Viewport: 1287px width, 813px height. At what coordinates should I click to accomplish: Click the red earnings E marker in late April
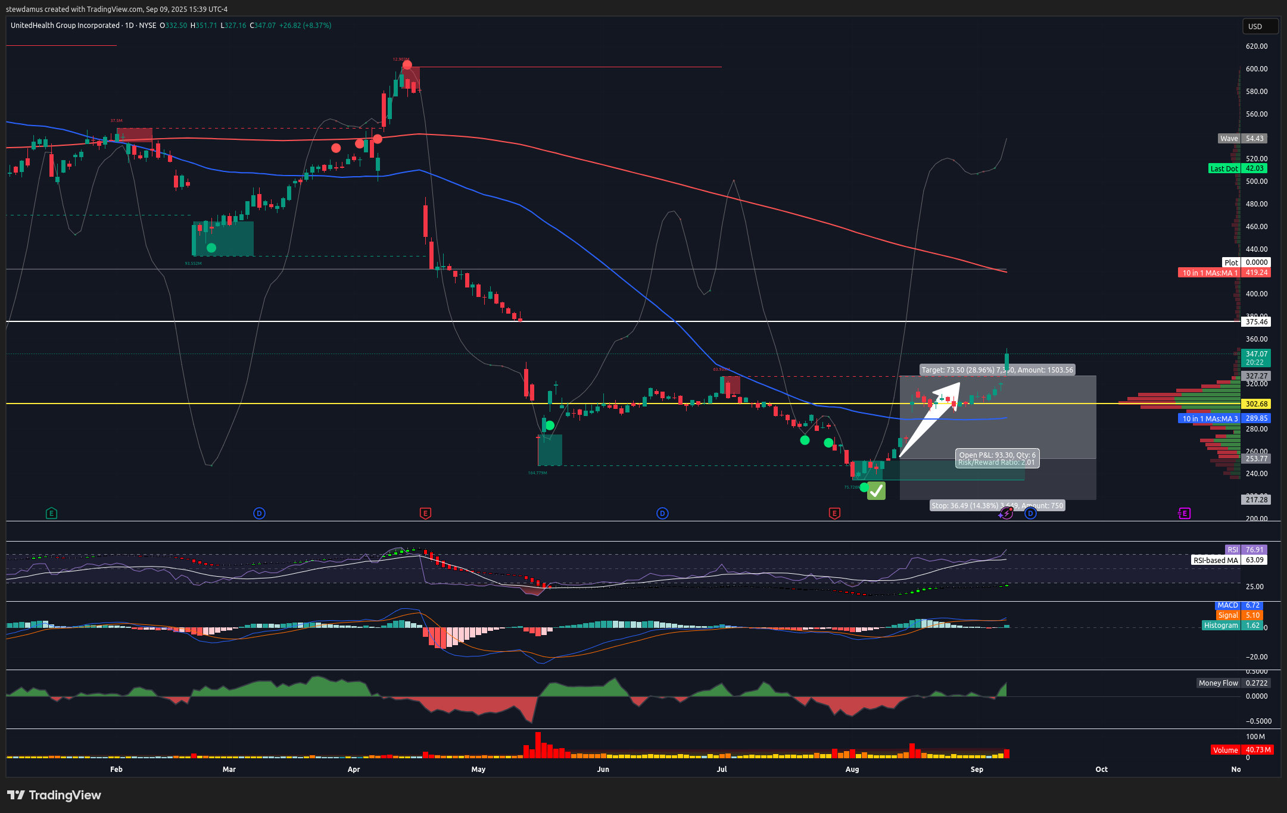[x=425, y=513]
